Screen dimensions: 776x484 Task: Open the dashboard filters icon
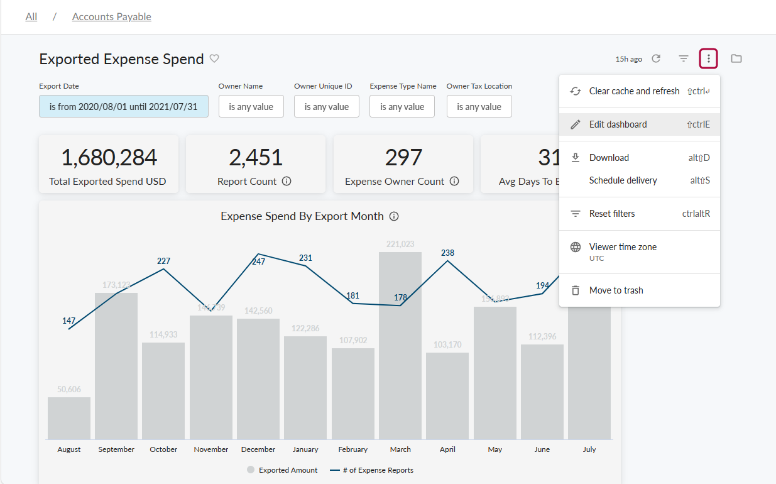[683, 58]
